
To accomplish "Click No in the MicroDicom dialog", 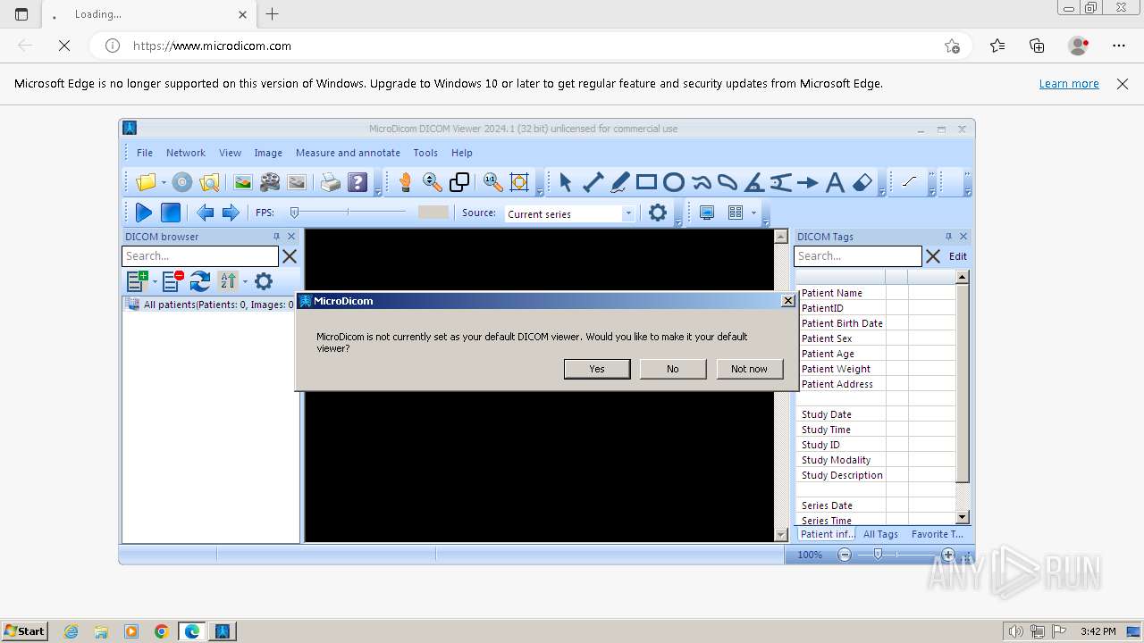I will click(x=673, y=369).
